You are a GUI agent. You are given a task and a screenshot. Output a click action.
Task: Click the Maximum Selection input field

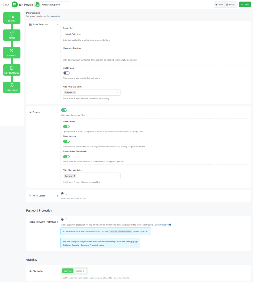point(88,54)
